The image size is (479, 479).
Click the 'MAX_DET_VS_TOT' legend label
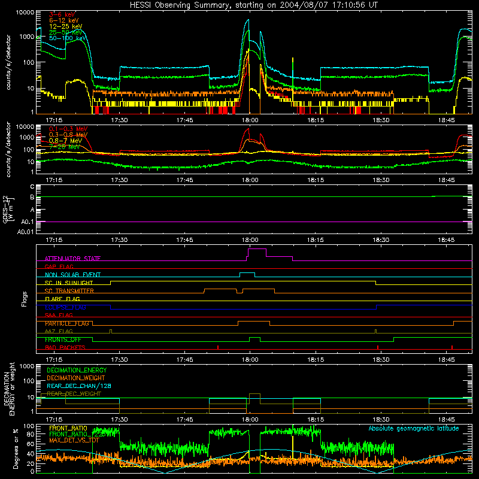pos(74,440)
